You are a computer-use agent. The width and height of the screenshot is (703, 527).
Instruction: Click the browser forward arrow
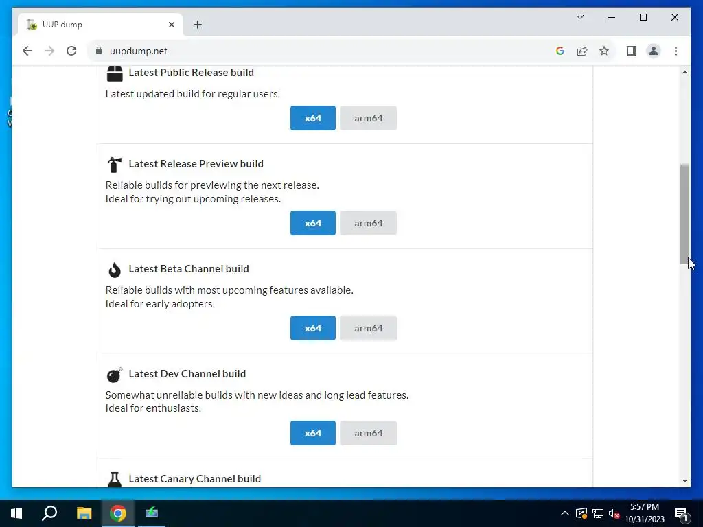pos(49,51)
